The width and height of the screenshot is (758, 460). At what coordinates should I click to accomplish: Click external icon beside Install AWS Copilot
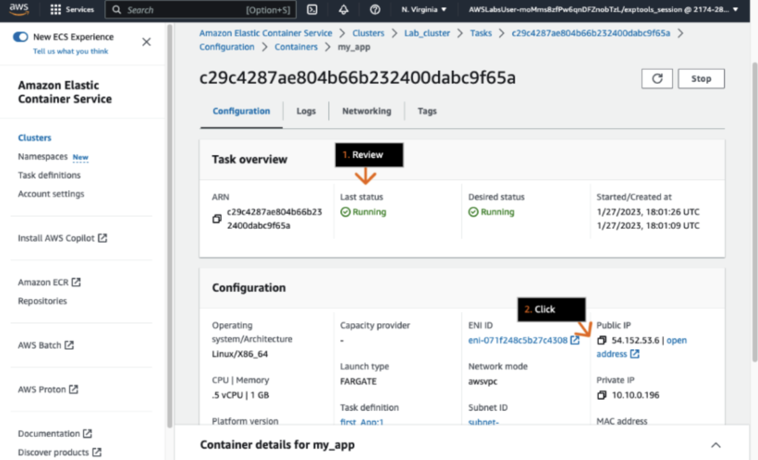tap(103, 238)
